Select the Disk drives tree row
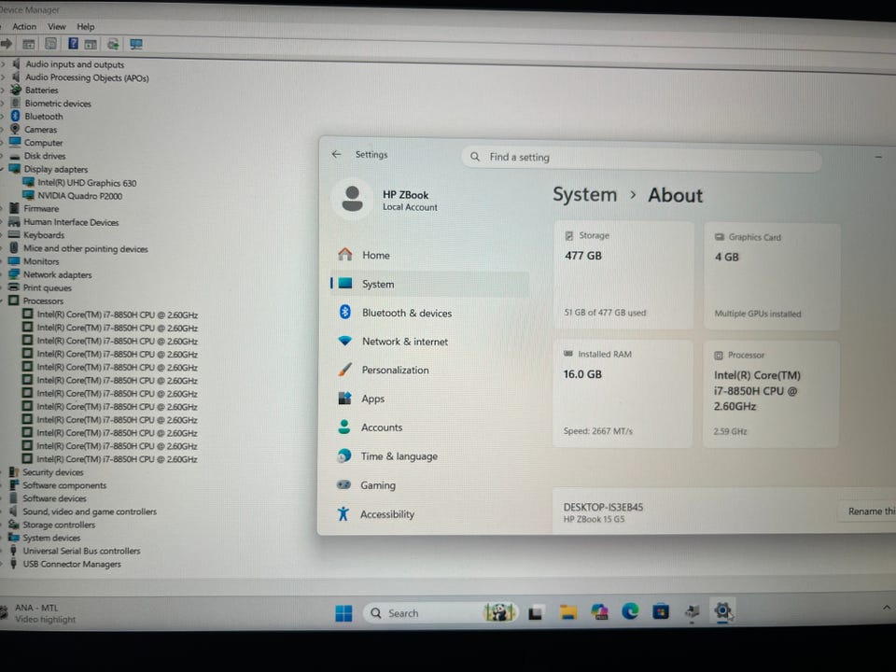This screenshot has height=672, width=896. pyautogui.click(x=45, y=156)
